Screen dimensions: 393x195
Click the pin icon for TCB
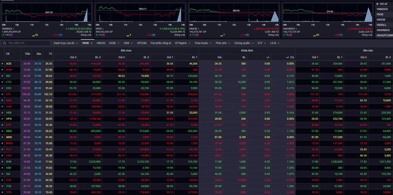coord(2,186)
